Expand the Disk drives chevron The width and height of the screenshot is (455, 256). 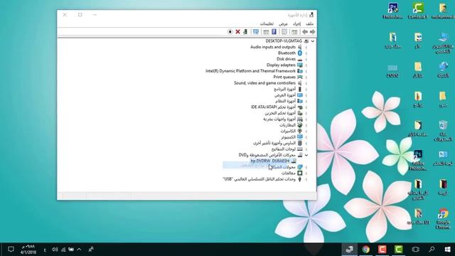[306, 59]
